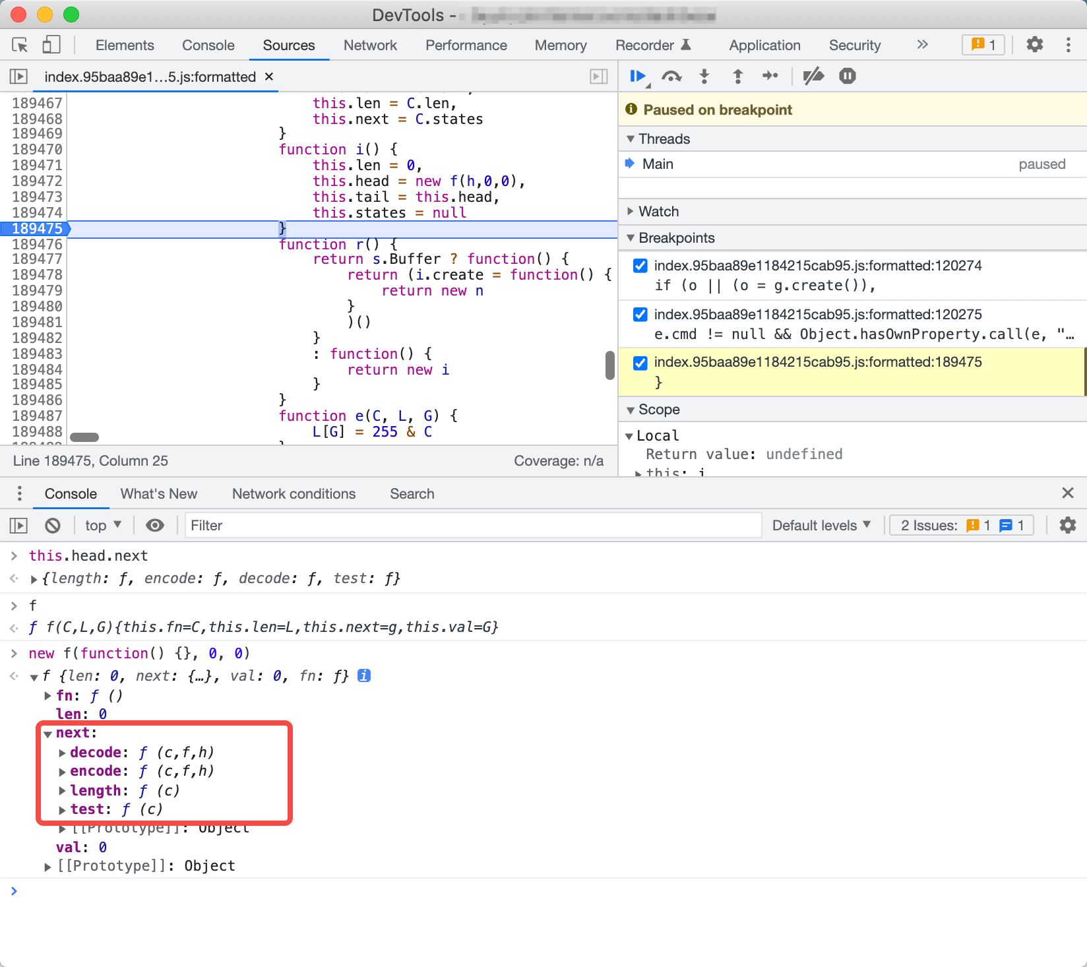Step over next function call

click(x=671, y=76)
